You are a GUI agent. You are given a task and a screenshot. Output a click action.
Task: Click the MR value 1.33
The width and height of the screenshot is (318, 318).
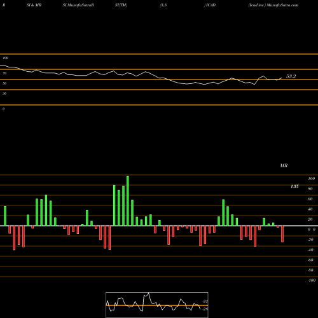[x=294, y=186]
